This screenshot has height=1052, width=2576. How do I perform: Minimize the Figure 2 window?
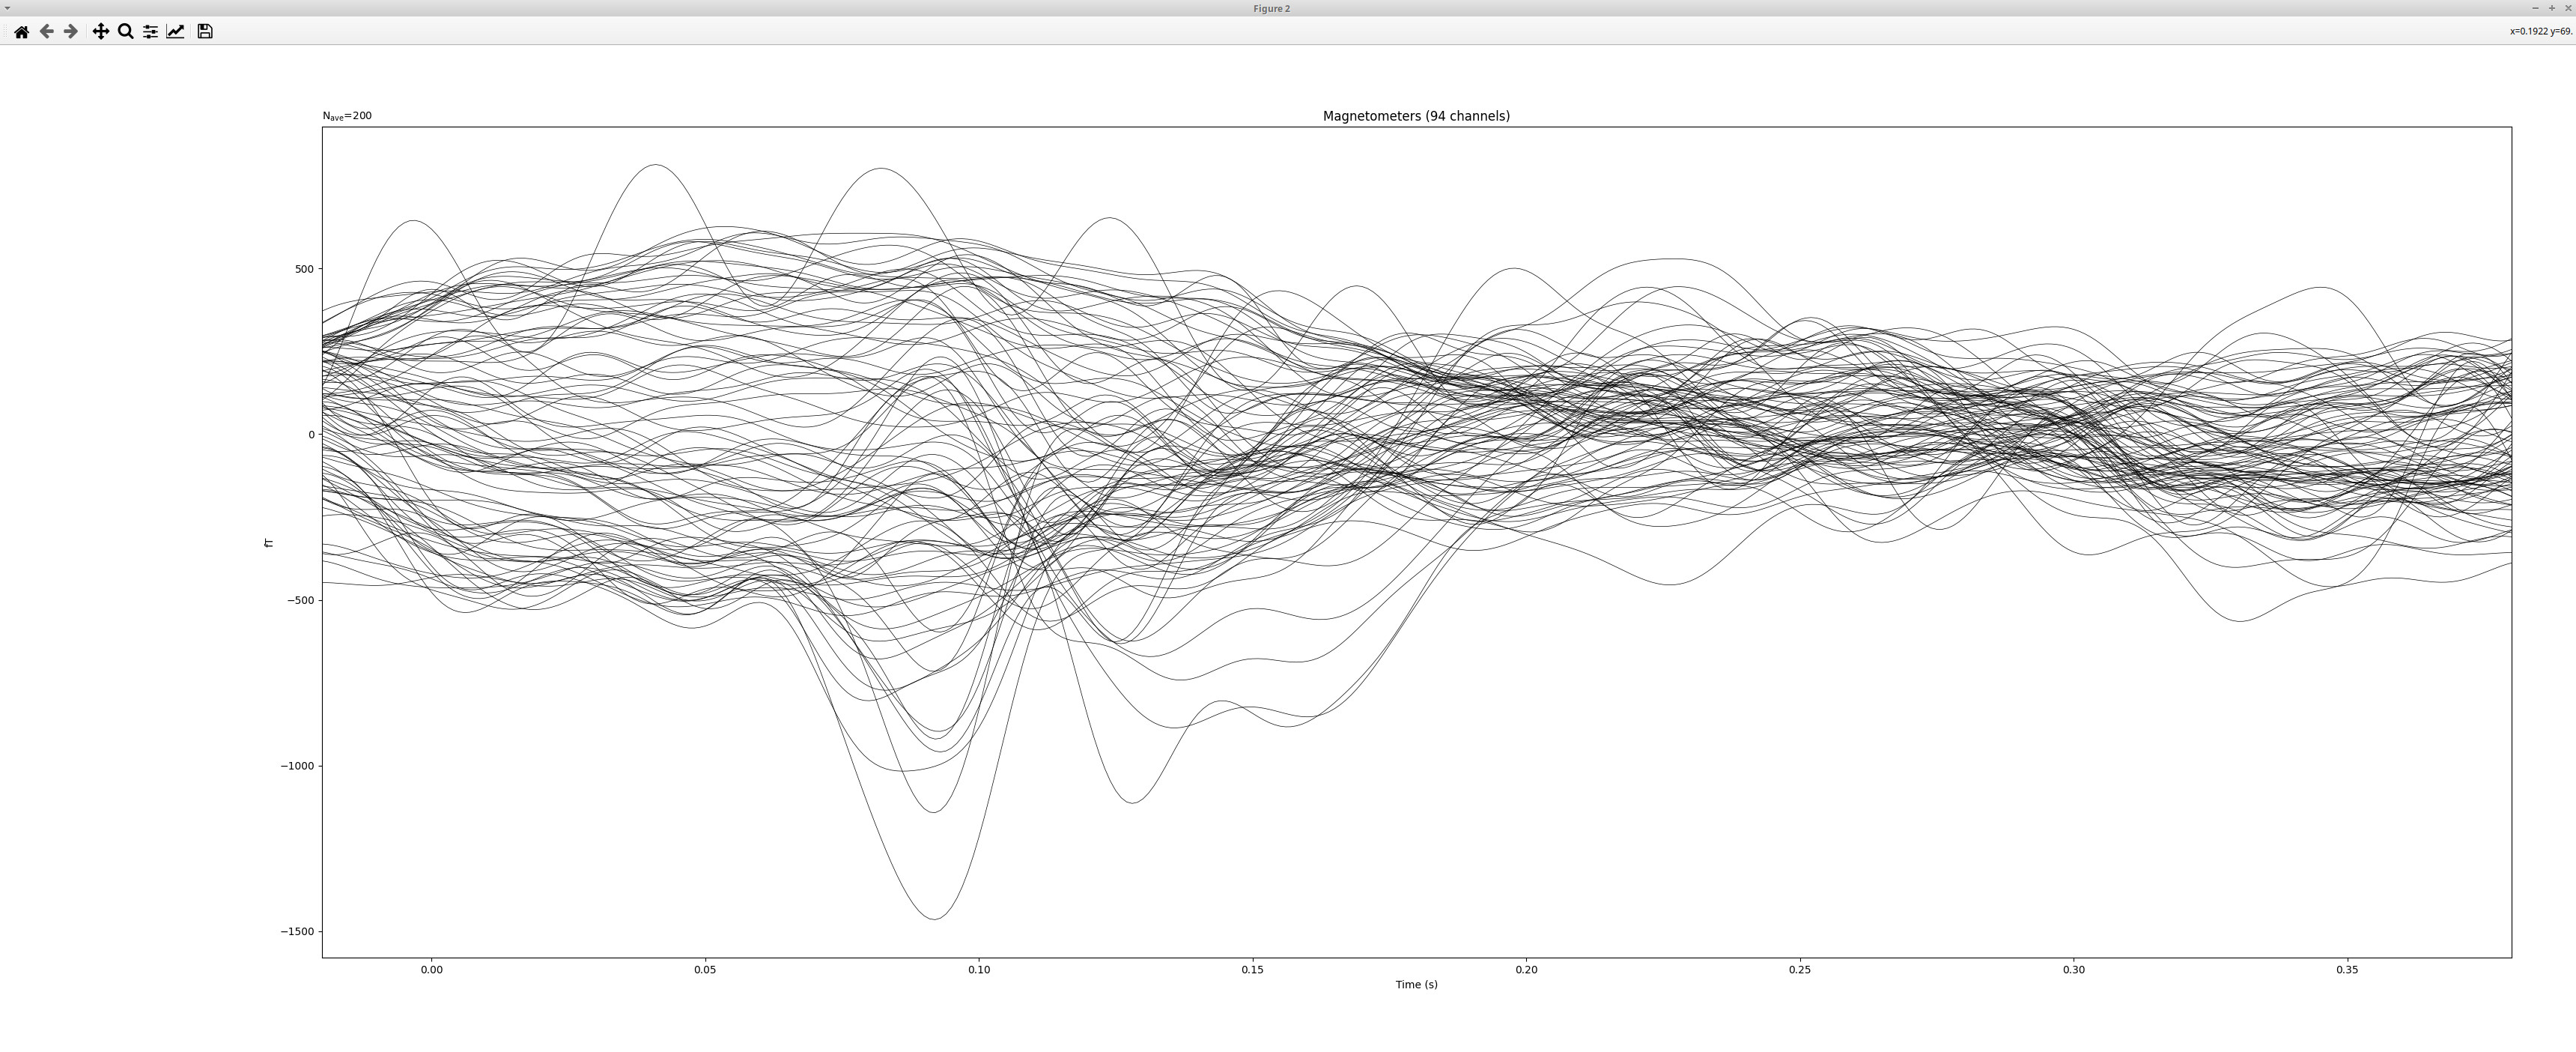(2535, 8)
